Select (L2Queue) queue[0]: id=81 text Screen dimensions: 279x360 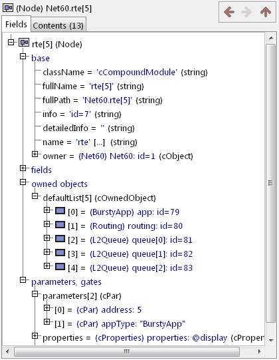(141, 240)
